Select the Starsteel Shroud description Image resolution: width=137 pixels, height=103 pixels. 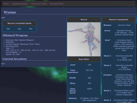[x=124, y=33]
